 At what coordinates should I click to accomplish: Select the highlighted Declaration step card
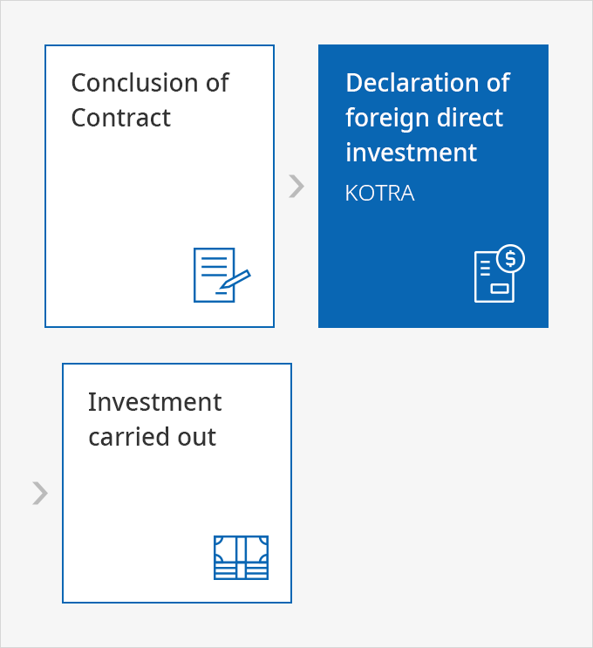pos(433,186)
